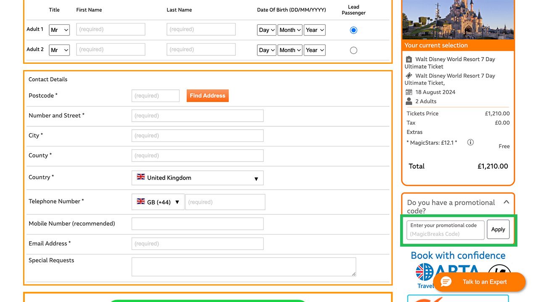Click the person icon beside 2 Adults
This screenshot has height=302, width=538.
(x=409, y=101)
